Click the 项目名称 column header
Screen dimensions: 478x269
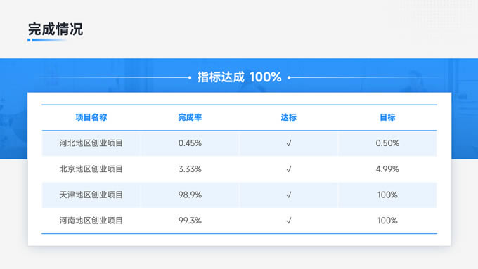91,117
